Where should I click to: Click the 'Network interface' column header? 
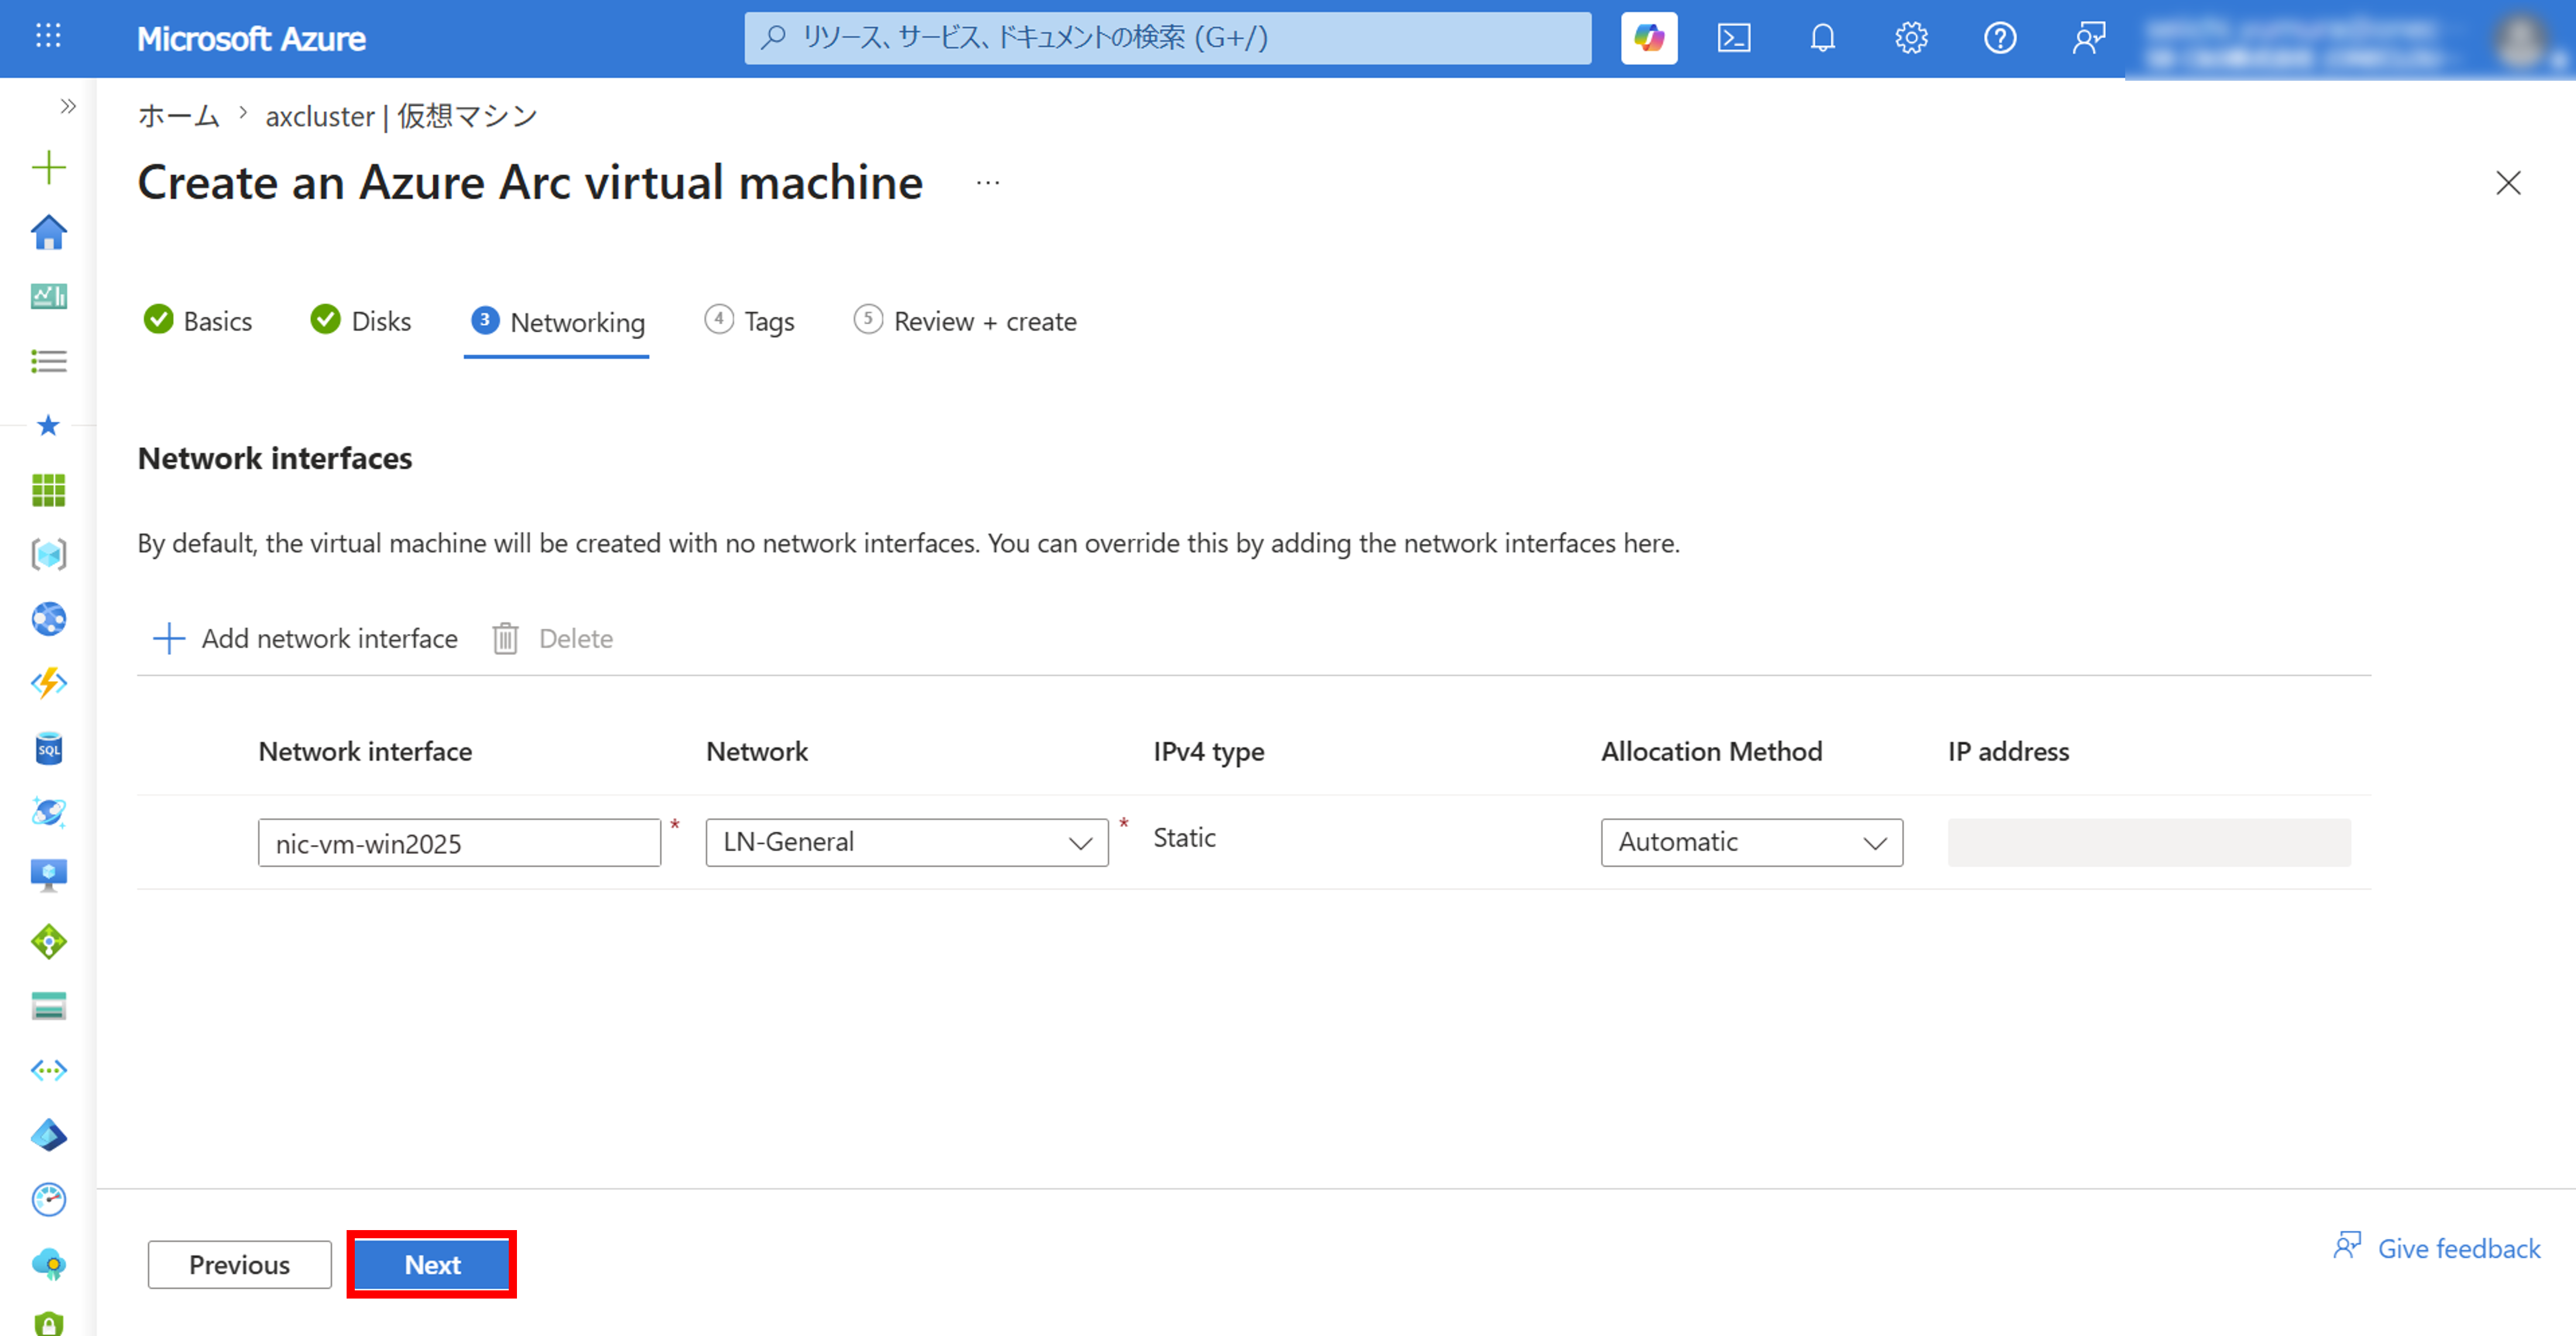(365, 751)
